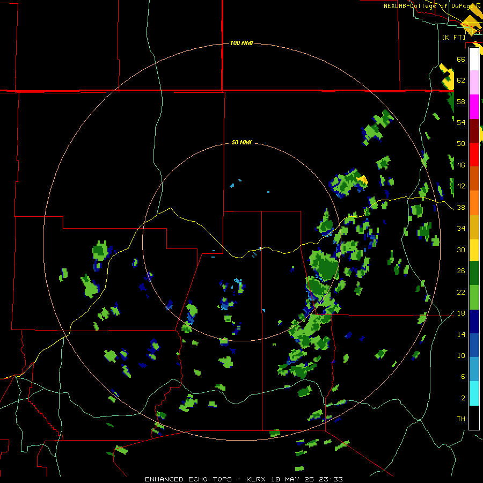The image size is (483, 483).
Task: Select the dark green legend swatch
Action: point(474,273)
